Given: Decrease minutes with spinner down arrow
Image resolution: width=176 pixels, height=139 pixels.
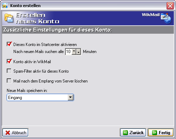Looking at the screenshot, I should (x=78, y=52).
